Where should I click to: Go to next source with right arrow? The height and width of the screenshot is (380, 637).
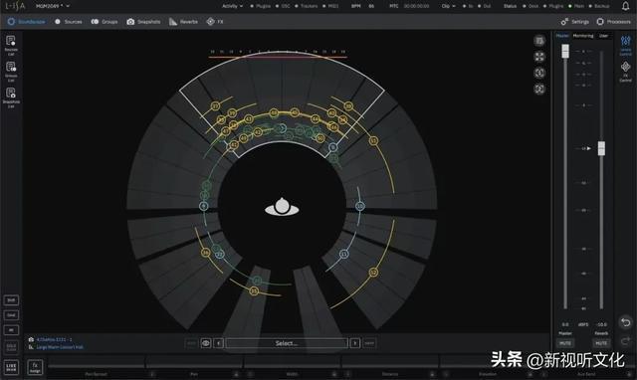click(355, 343)
